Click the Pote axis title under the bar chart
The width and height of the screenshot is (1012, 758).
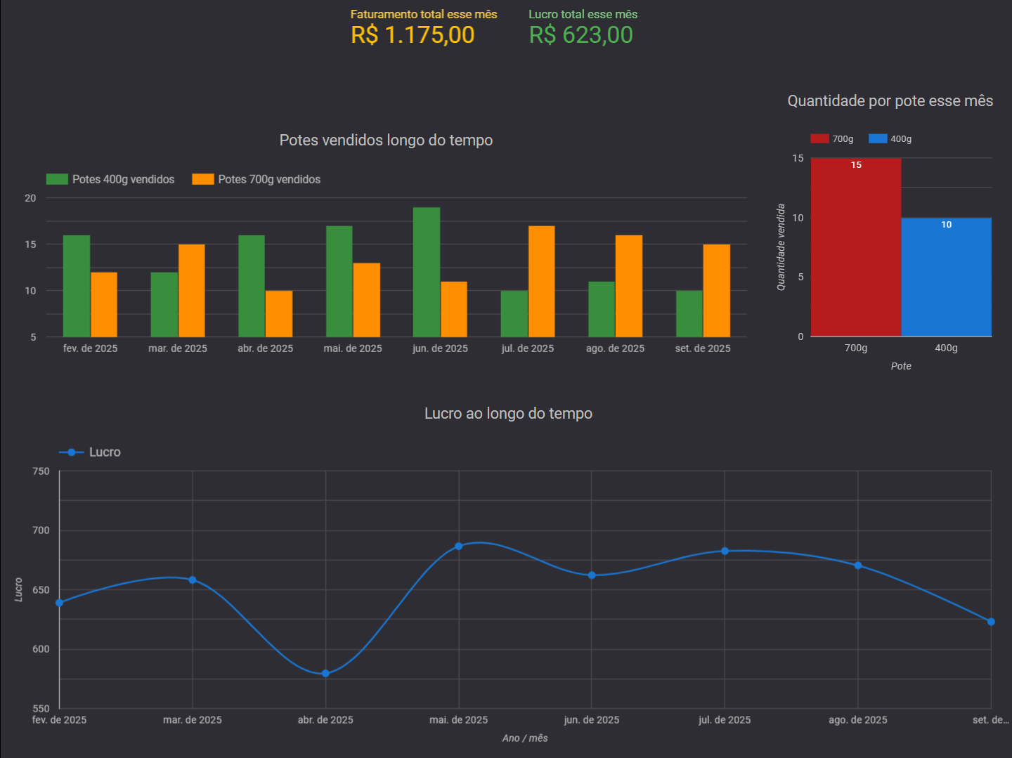901,366
